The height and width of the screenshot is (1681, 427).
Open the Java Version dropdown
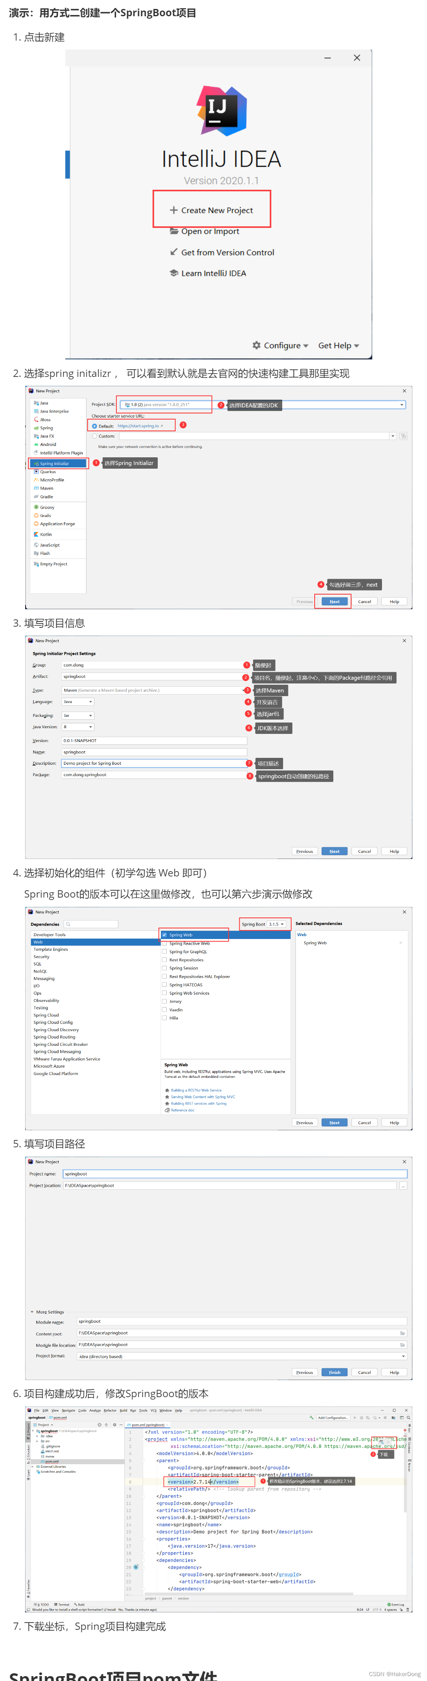77,727
